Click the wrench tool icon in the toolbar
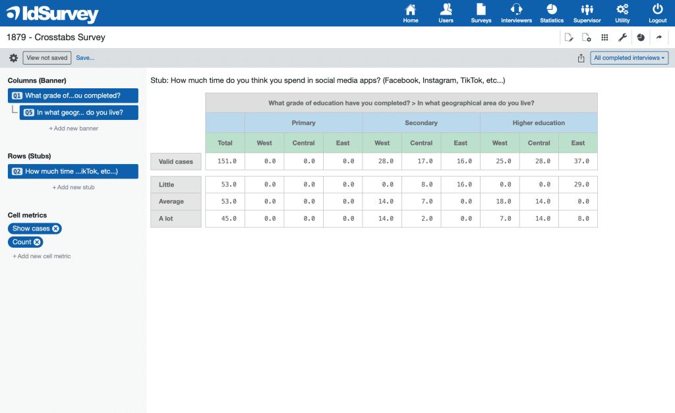 [622, 37]
